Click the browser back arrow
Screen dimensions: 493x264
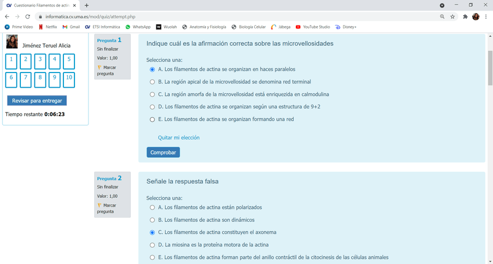7,17
